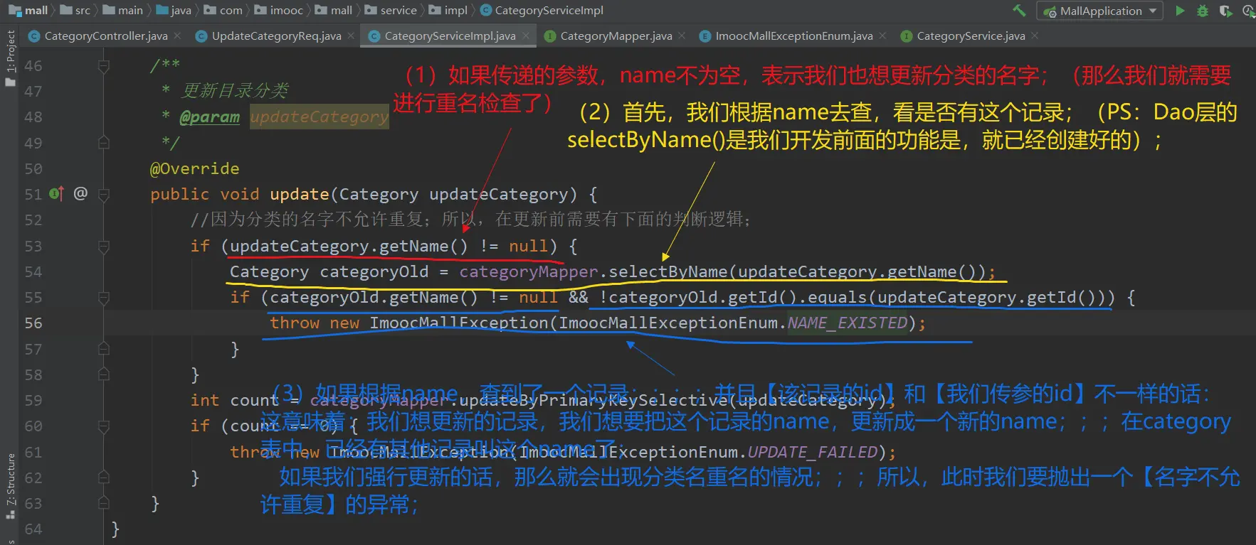Collapse the count check block at line 60
Viewport: 1256px width, 545px height.
(104, 426)
